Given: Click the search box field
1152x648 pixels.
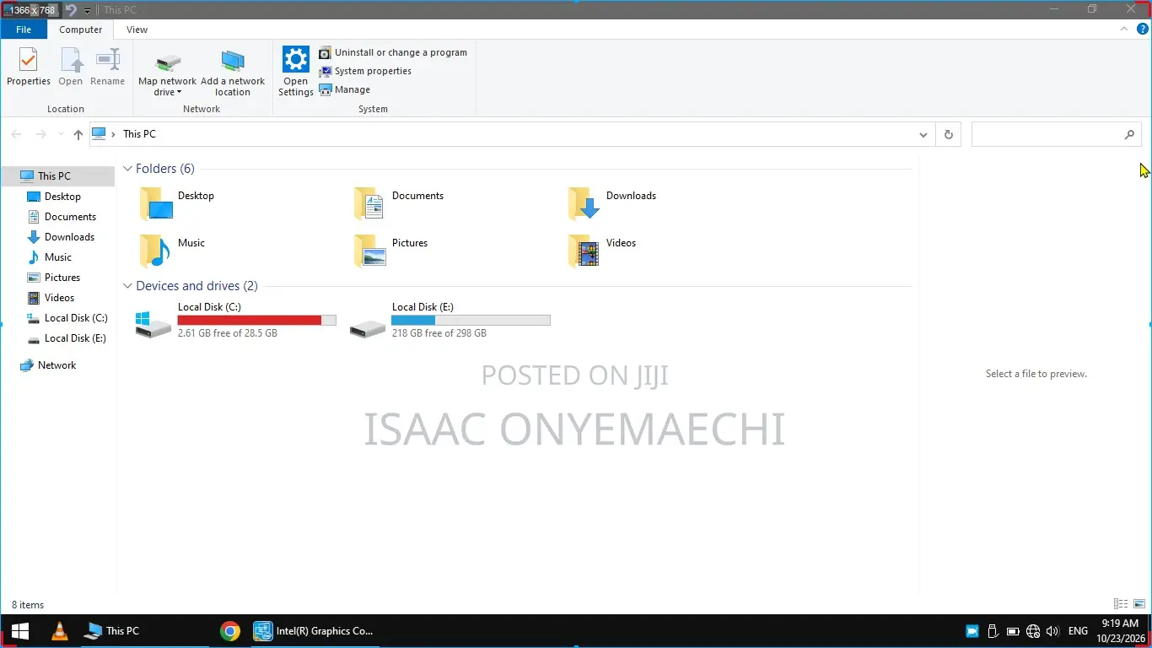Looking at the screenshot, I should [x=1056, y=135].
